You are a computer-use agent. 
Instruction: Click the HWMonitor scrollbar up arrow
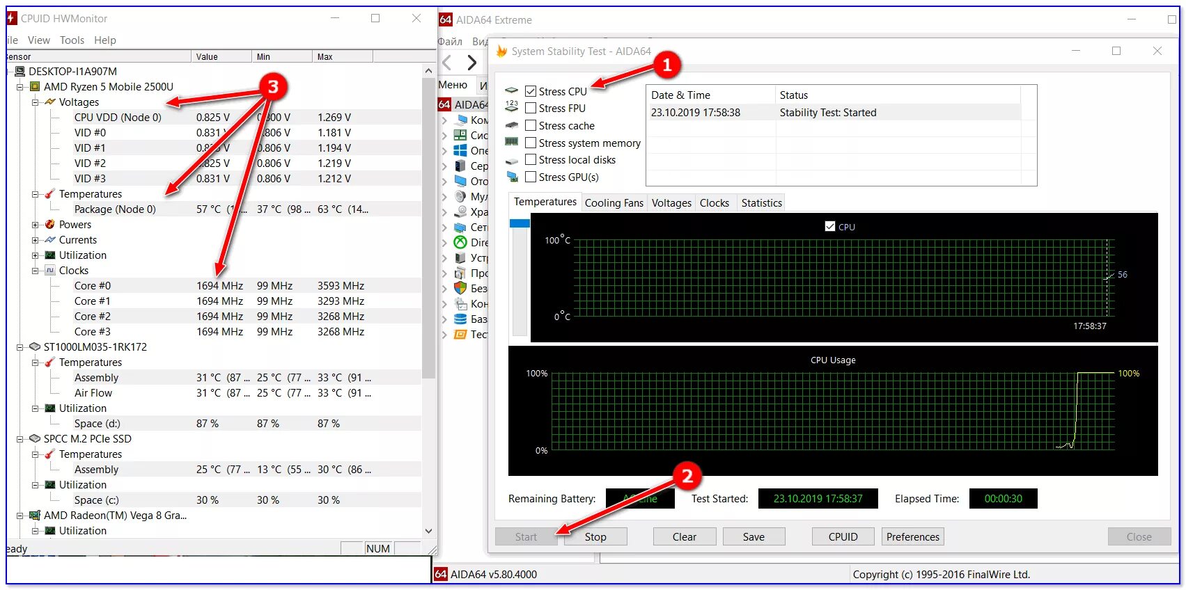(x=429, y=71)
